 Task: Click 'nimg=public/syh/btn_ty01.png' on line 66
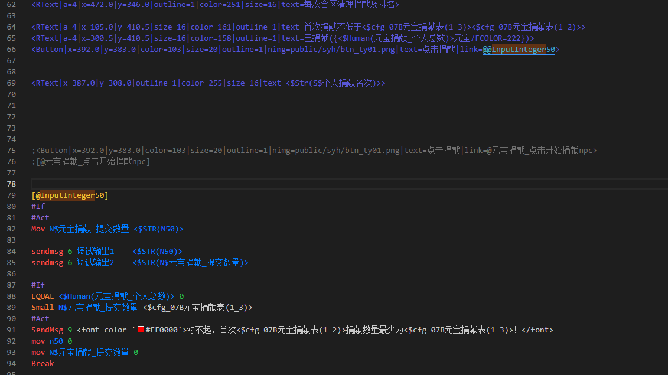click(331, 50)
